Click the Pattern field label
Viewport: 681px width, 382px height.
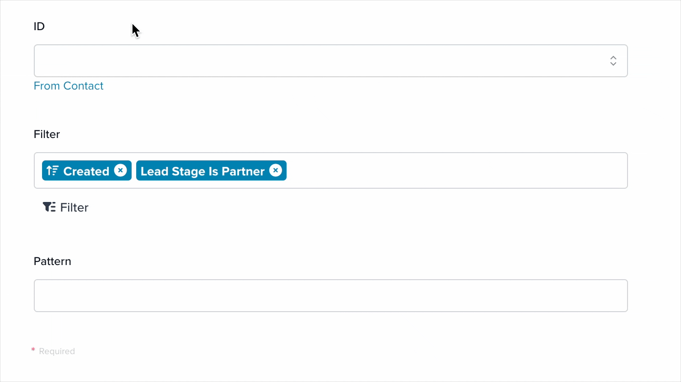tap(53, 261)
